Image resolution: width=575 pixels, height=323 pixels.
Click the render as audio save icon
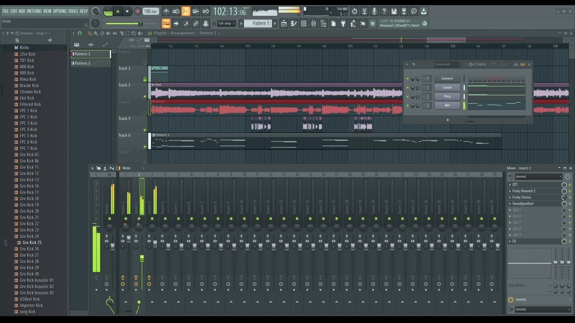coord(404,11)
